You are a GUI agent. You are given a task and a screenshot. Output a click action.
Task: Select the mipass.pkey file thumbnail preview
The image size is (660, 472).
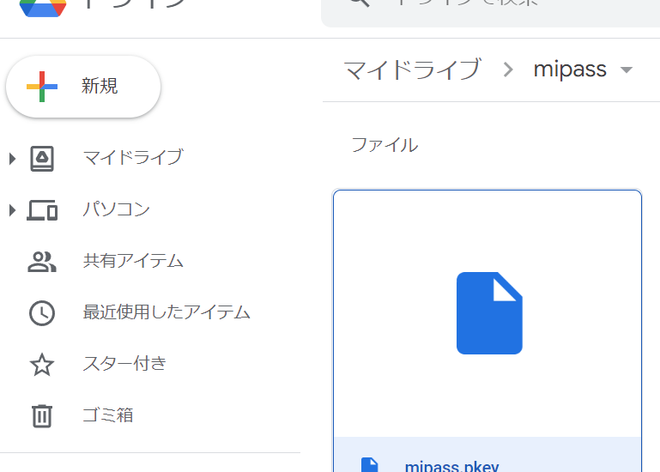pos(487,314)
